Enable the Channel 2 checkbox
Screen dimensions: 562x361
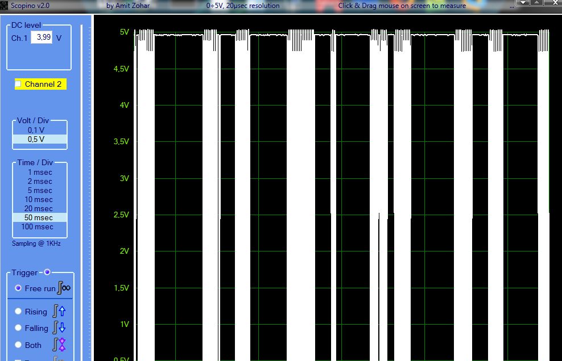[x=18, y=84]
